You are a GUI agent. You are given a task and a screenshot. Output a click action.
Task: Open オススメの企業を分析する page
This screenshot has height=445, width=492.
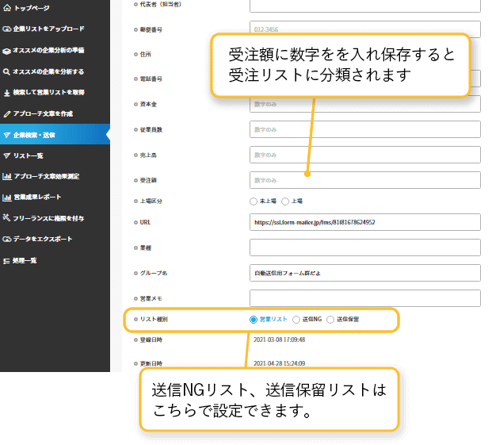click(x=48, y=72)
